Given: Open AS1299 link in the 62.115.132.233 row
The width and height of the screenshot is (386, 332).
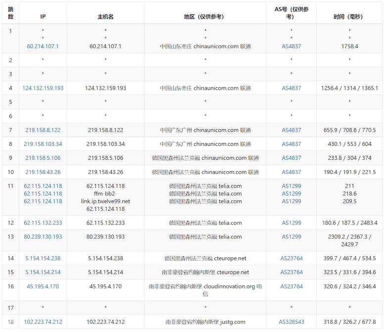Looking at the screenshot, I should tap(291, 223).
